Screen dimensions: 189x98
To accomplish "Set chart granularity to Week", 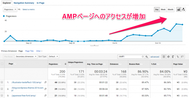I will coord(163,10).
